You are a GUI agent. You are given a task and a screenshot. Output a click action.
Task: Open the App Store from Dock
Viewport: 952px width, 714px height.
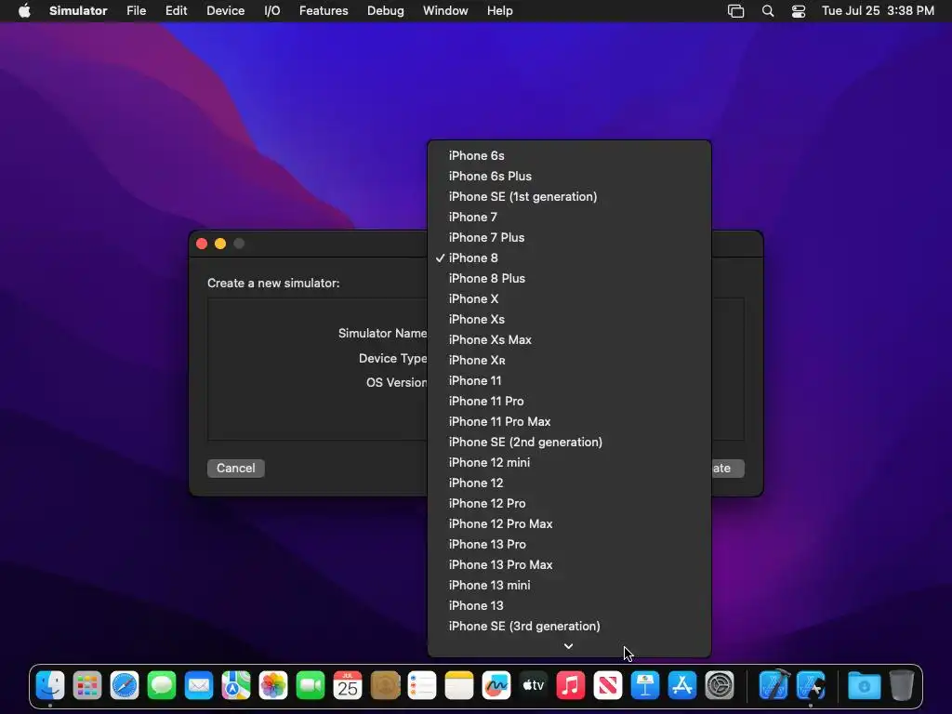point(681,686)
